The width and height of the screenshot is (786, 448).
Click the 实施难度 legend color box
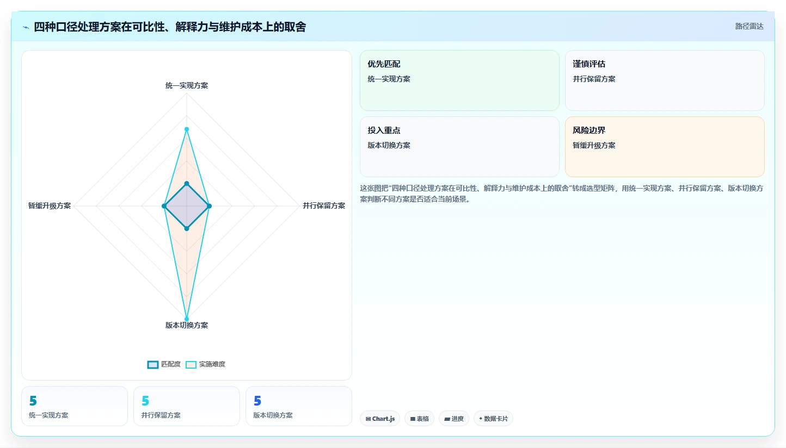[x=191, y=364]
